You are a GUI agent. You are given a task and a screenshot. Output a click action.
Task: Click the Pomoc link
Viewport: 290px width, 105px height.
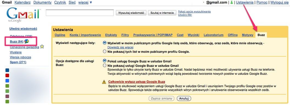tap(262, 2)
